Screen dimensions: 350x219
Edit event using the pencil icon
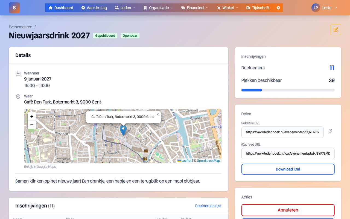click(336, 30)
